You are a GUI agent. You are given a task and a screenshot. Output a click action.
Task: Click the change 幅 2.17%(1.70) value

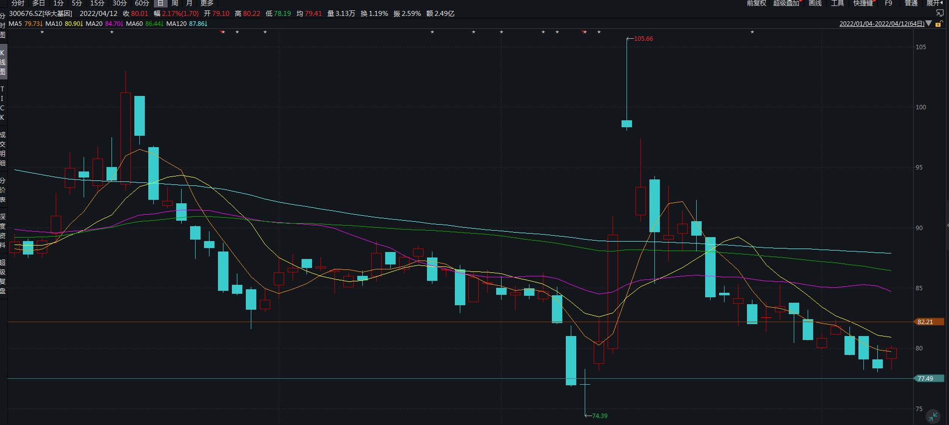pyautogui.click(x=176, y=13)
